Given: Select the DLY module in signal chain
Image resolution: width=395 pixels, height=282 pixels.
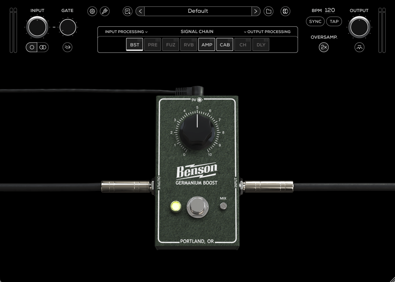Looking at the screenshot, I should [x=261, y=45].
